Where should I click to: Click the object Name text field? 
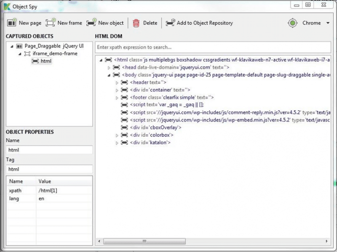49,150
